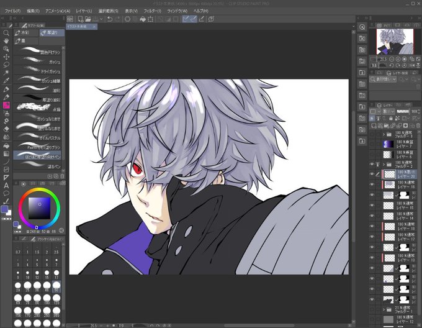
Task: Click the Fill paint bucket command icon
Action: click(143, 19)
